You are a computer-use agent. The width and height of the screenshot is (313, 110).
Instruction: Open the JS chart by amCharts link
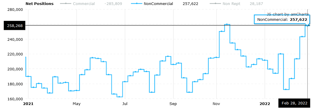[x=288, y=14]
